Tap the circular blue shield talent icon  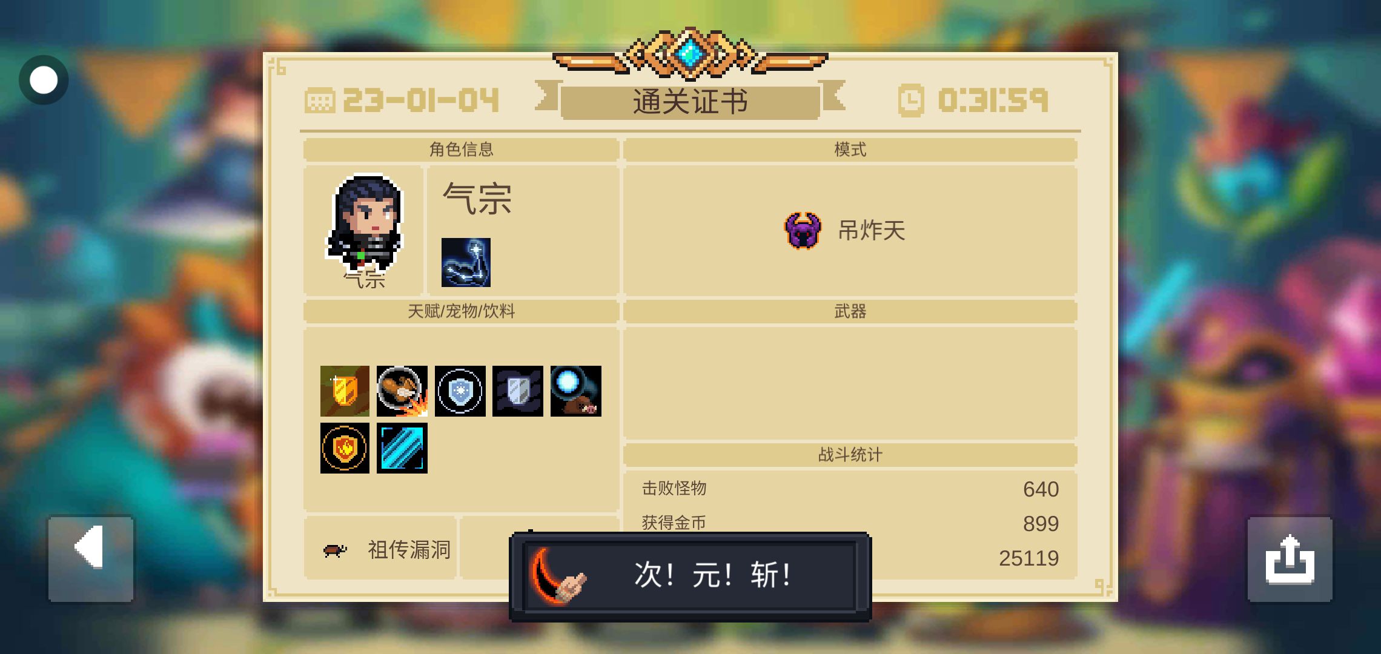[x=460, y=391]
